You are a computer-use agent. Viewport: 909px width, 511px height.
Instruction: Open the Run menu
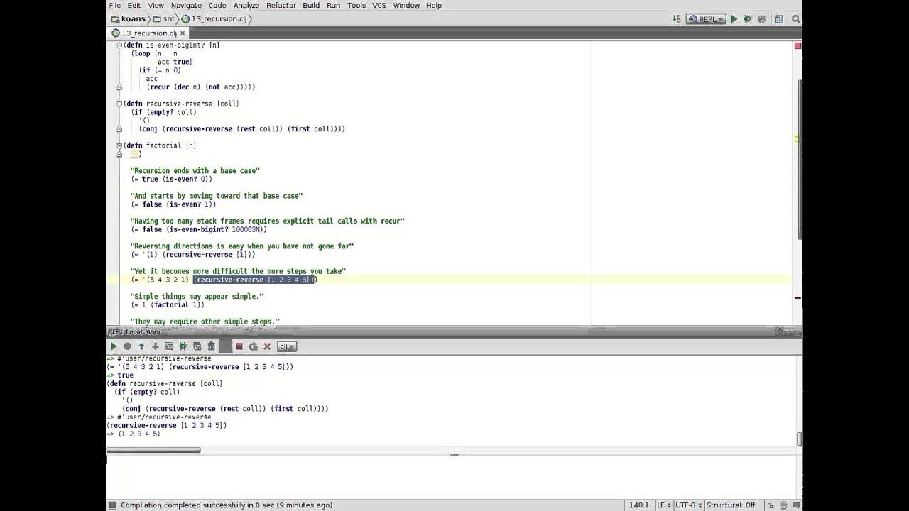pos(333,5)
